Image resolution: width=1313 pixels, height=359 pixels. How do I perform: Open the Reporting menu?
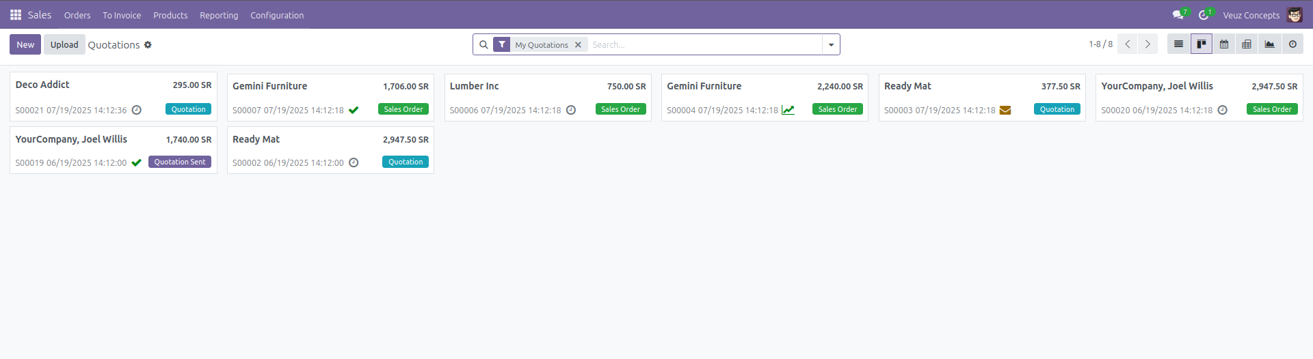[219, 15]
